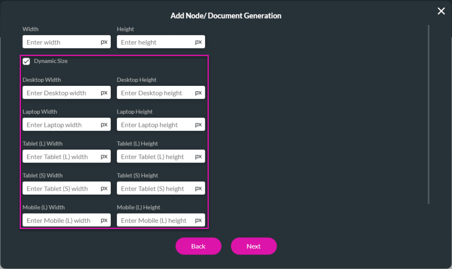This screenshot has height=269, width=452.
Task: Click the Back button
Action: coord(198,246)
